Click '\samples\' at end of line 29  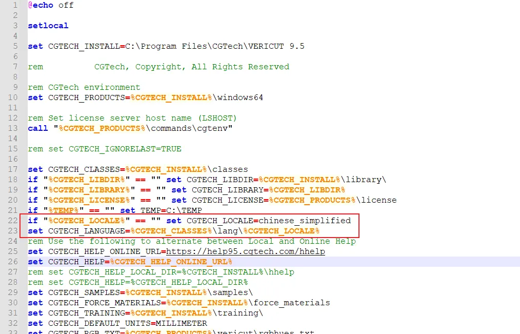[230, 292]
